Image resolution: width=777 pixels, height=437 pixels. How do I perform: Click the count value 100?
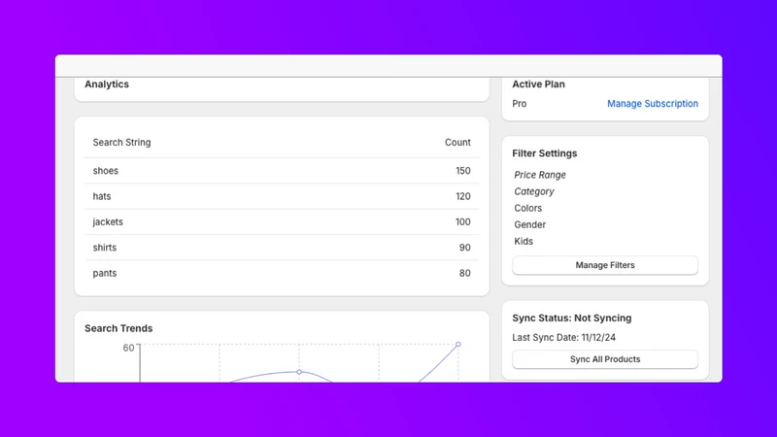tap(463, 222)
